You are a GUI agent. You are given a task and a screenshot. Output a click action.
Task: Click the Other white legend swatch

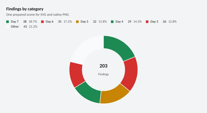[x=8, y=27]
